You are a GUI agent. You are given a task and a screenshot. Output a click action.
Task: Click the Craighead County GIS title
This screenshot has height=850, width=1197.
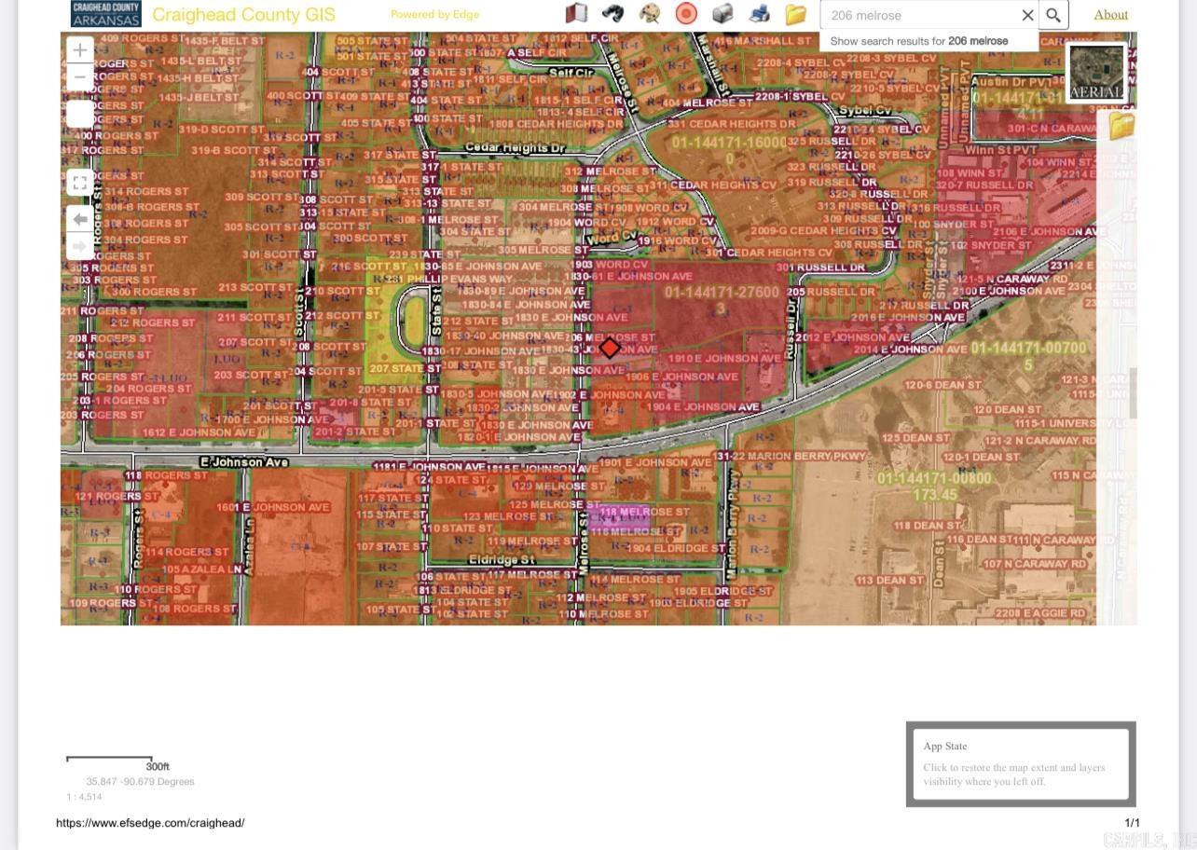pyautogui.click(x=242, y=14)
